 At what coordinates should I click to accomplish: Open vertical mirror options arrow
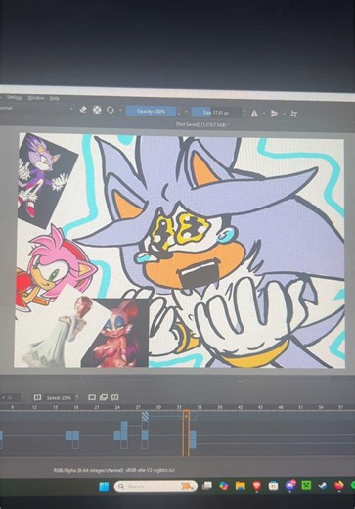click(x=284, y=114)
